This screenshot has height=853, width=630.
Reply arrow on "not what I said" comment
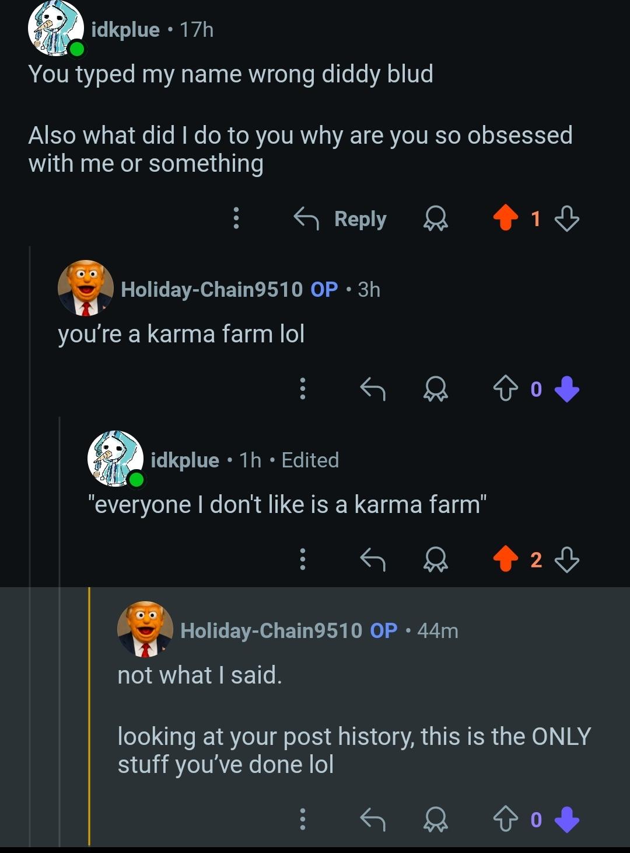pos(373,819)
